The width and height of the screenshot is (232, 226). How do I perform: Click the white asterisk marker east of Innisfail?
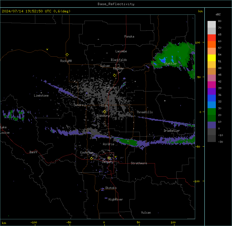[135, 81]
